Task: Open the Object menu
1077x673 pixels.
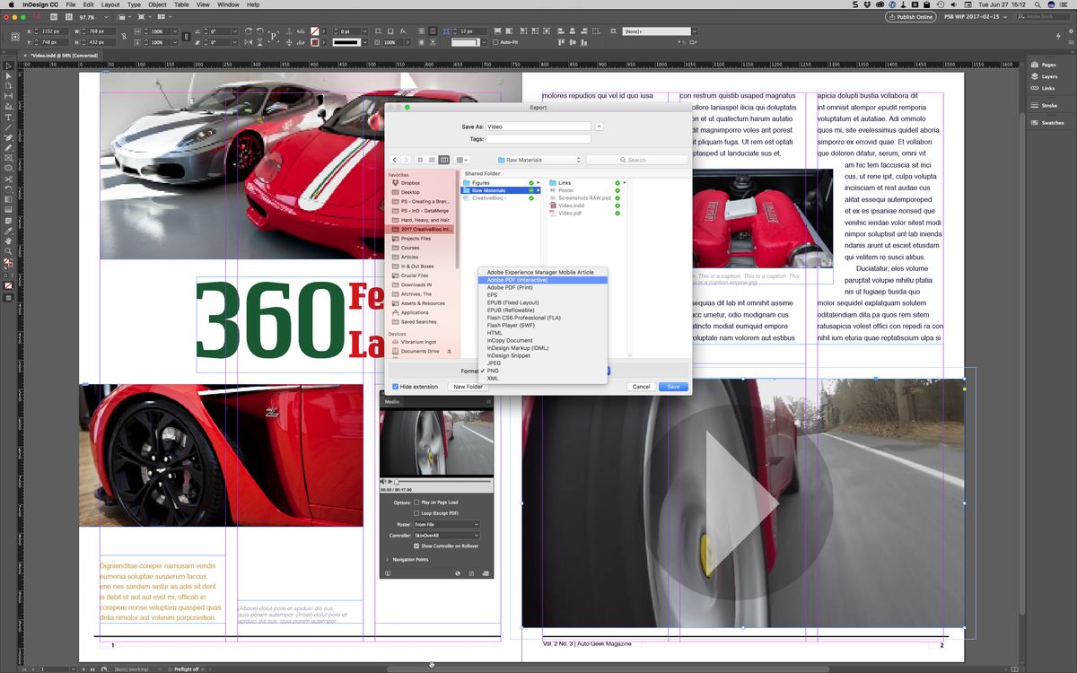Action: click(x=158, y=4)
